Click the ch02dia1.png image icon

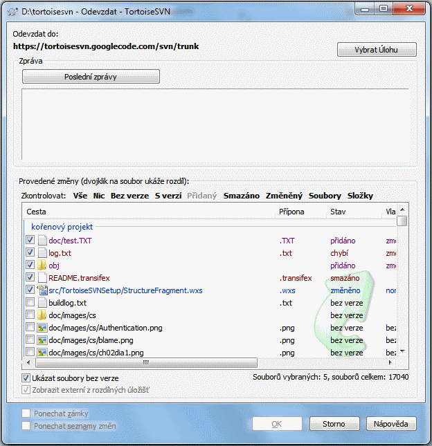(x=42, y=353)
